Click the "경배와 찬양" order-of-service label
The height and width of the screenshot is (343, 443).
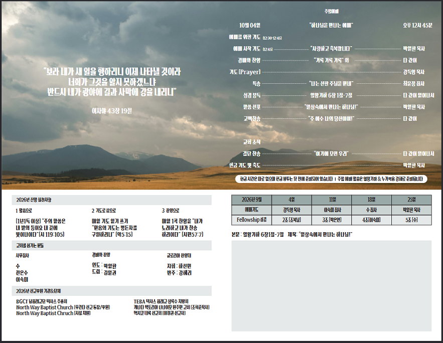[249, 60]
